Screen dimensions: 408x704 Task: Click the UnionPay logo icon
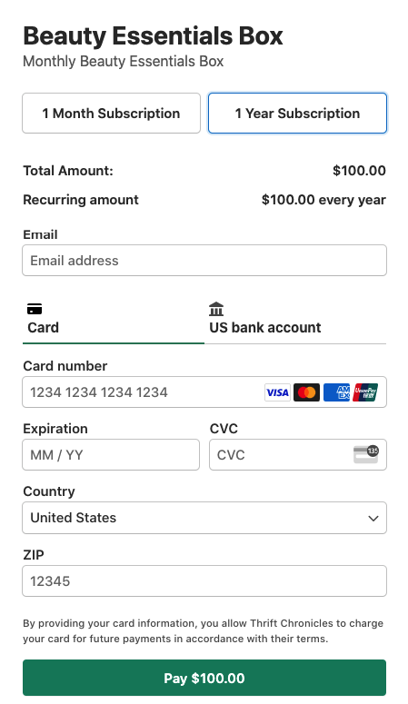pos(365,392)
